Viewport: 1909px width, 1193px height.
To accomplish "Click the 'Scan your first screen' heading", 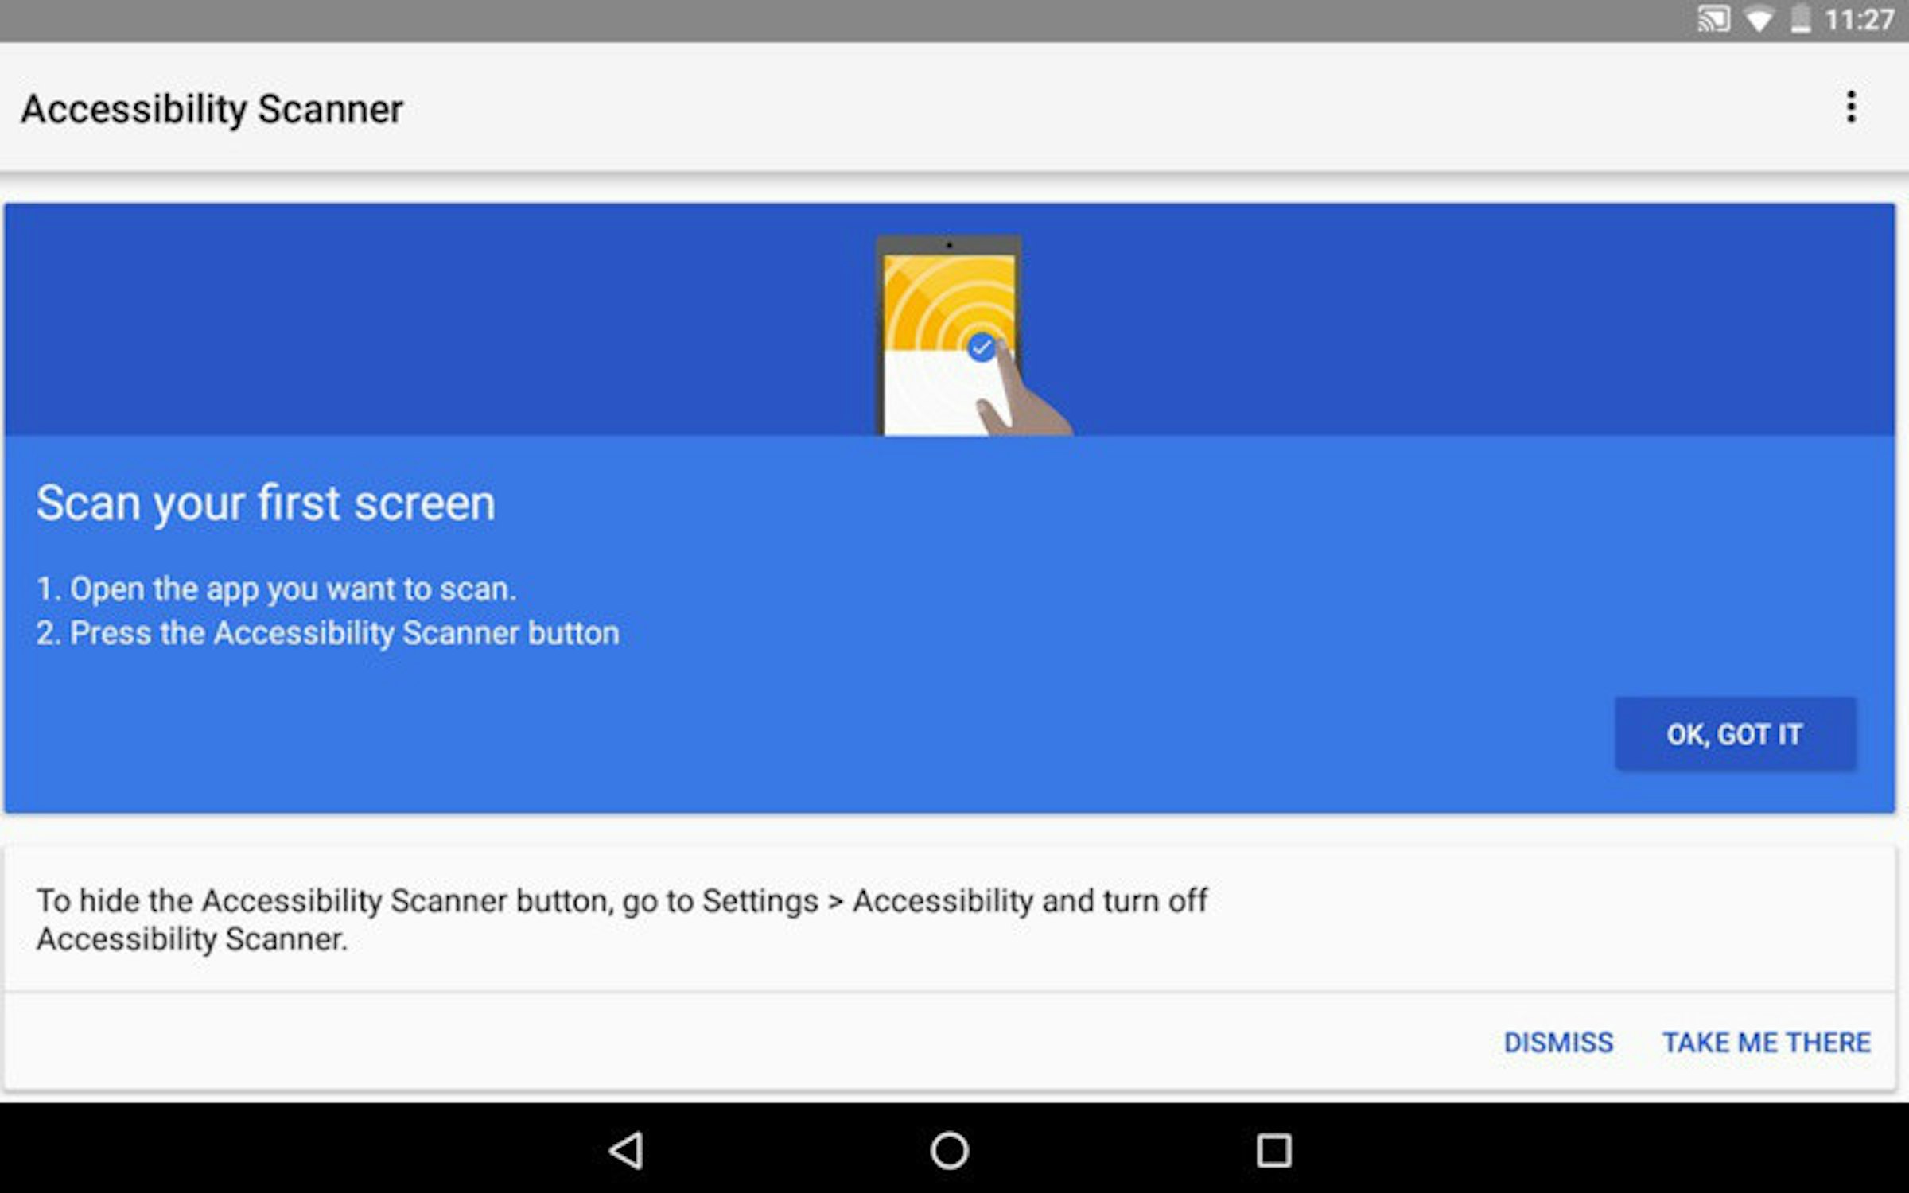I will tap(266, 503).
